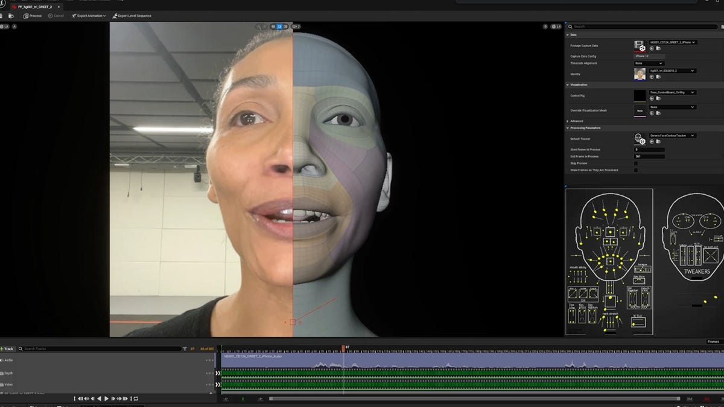Browse to Default Tracker asset in content browser
The height and width of the screenshot is (407, 724).
pos(658,142)
